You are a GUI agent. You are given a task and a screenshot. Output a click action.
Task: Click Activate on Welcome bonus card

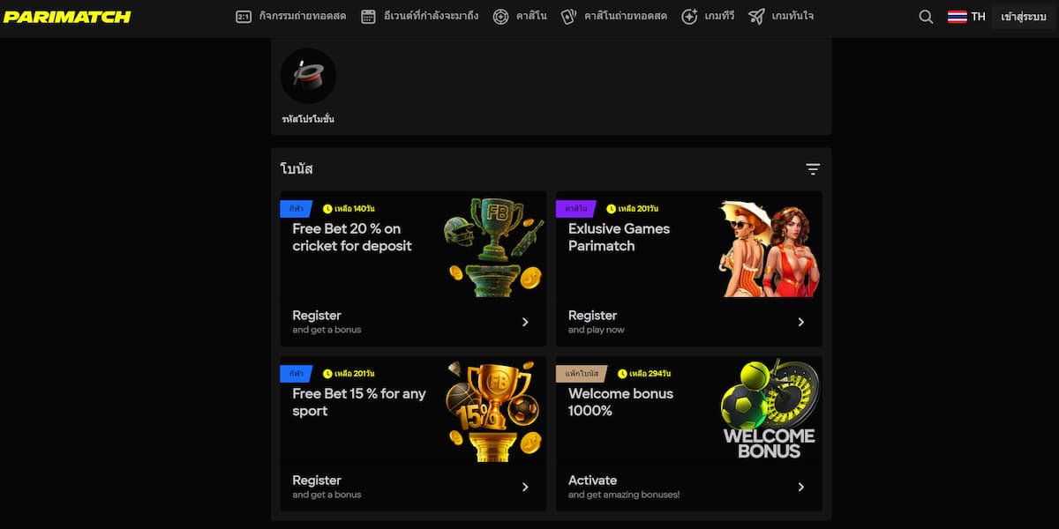point(592,481)
